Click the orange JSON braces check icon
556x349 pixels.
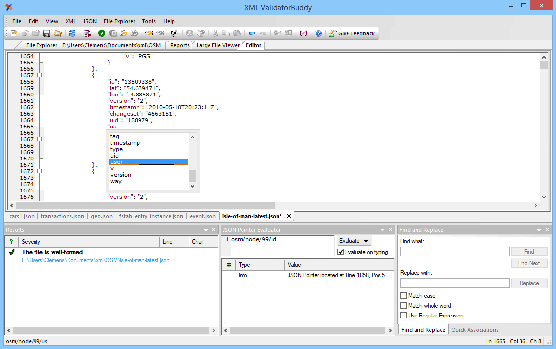(x=149, y=33)
